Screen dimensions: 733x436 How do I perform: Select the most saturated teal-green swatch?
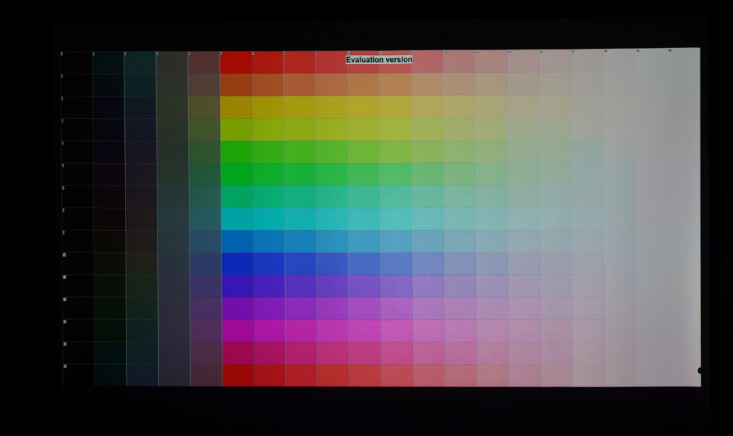tap(236, 197)
